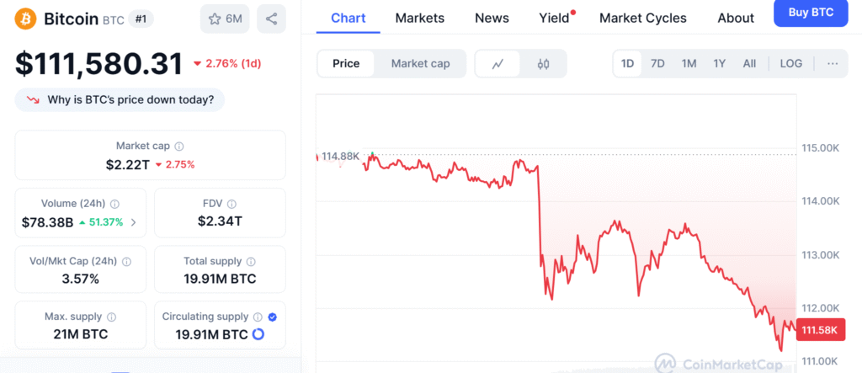Click the verified circulating supply badge
Viewport: 862px width, 373px height.
(x=272, y=317)
